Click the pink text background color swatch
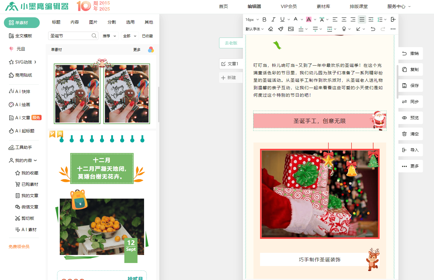 coord(309,19)
